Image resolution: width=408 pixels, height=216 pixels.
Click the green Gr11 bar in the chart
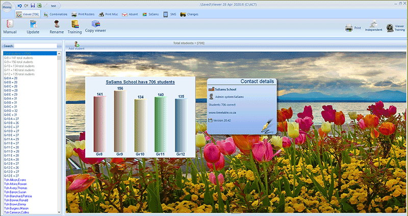point(161,124)
